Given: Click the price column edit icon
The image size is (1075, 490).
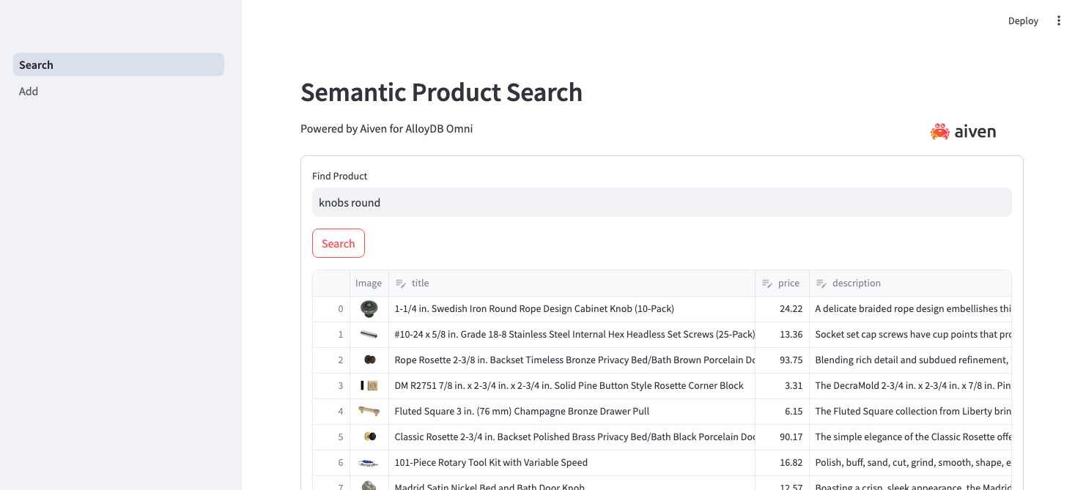Looking at the screenshot, I should pyautogui.click(x=766, y=283).
